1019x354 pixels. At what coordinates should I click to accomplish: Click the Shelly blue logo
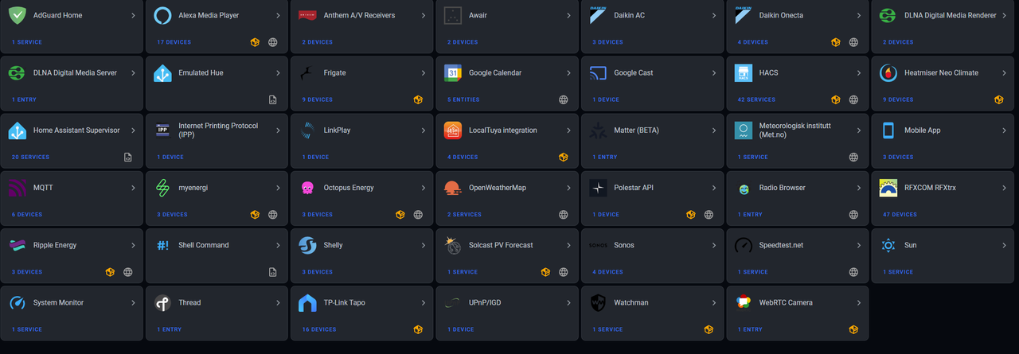click(307, 245)
